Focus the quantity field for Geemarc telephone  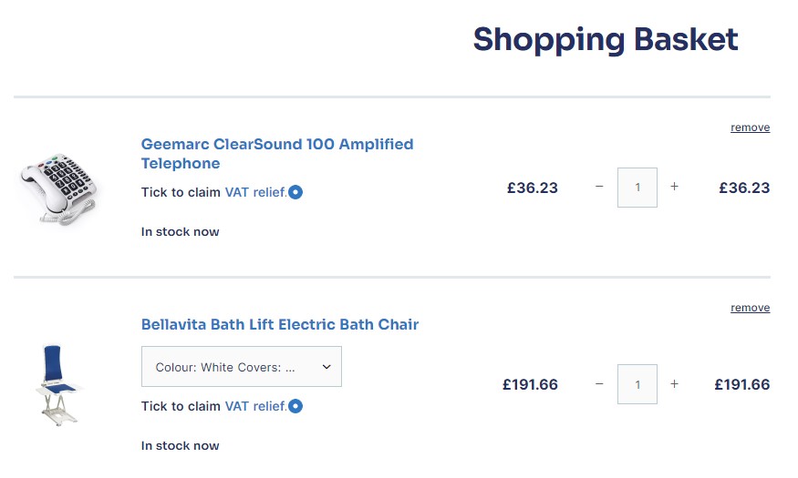click(x=637, y=188)
